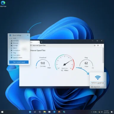The width and height of the screenshot is (114, 114).
Task: Click the taskbar clock and date
Action: [107, 112]
